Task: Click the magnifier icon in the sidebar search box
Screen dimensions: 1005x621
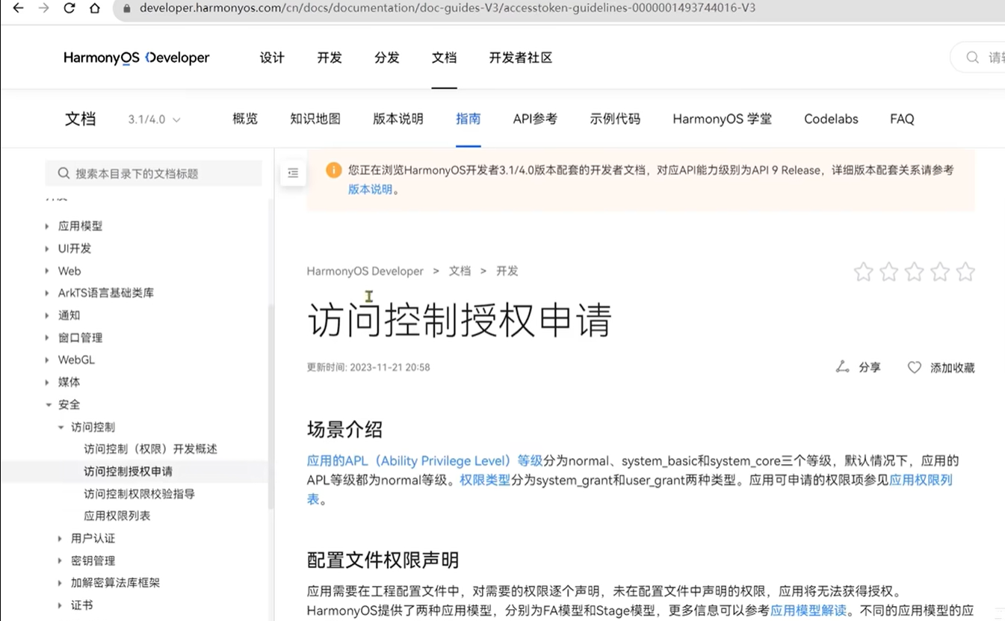Action: coord(64,173)
